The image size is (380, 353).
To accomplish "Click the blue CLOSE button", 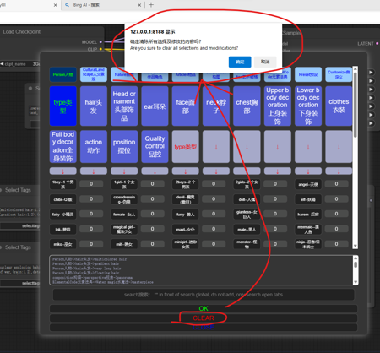I will coord(204,328).
